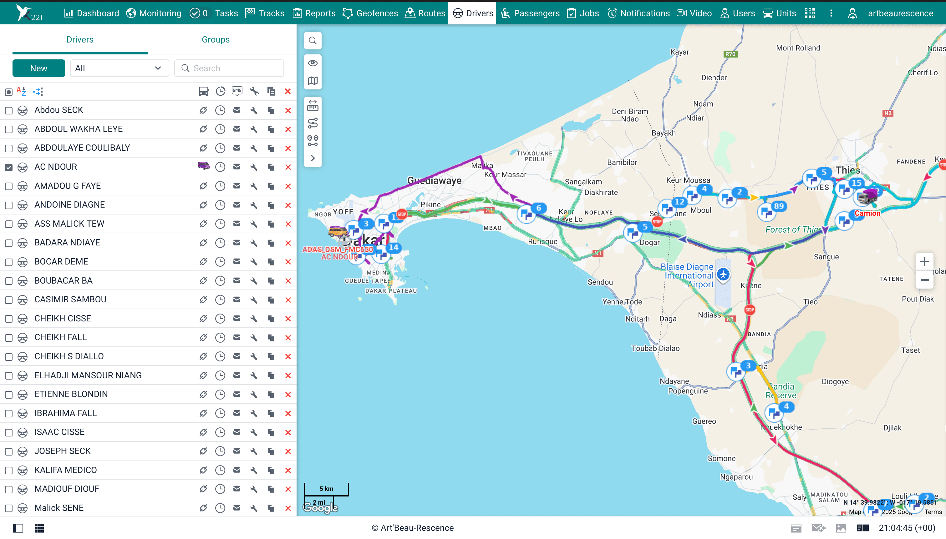Delete driver BOCAR DEME with red X

pyautogui.click(x=288, y=262)
